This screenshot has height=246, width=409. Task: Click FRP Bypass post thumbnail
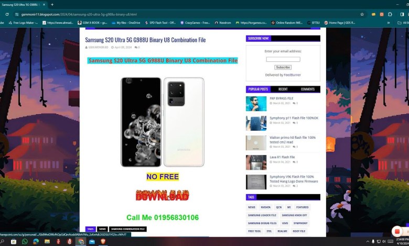tap(256, 104)
